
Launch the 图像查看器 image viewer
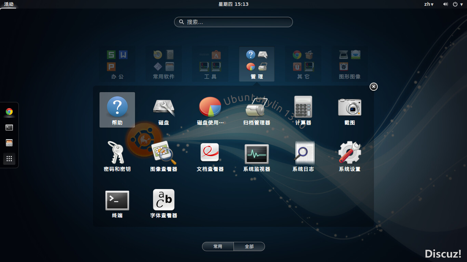(164, 156)
